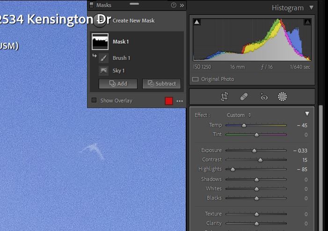Select the Crop Overlay tool icon
This screenshot has height=231, width=328.
click(x=224, y=97)
